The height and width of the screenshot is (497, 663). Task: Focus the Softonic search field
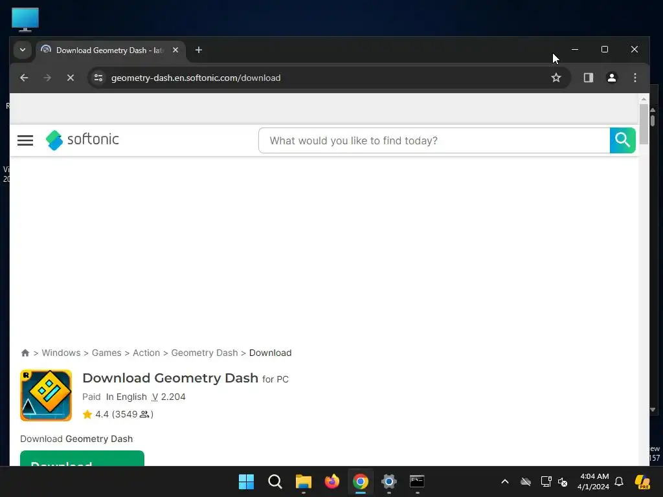(x=434, y=140)
